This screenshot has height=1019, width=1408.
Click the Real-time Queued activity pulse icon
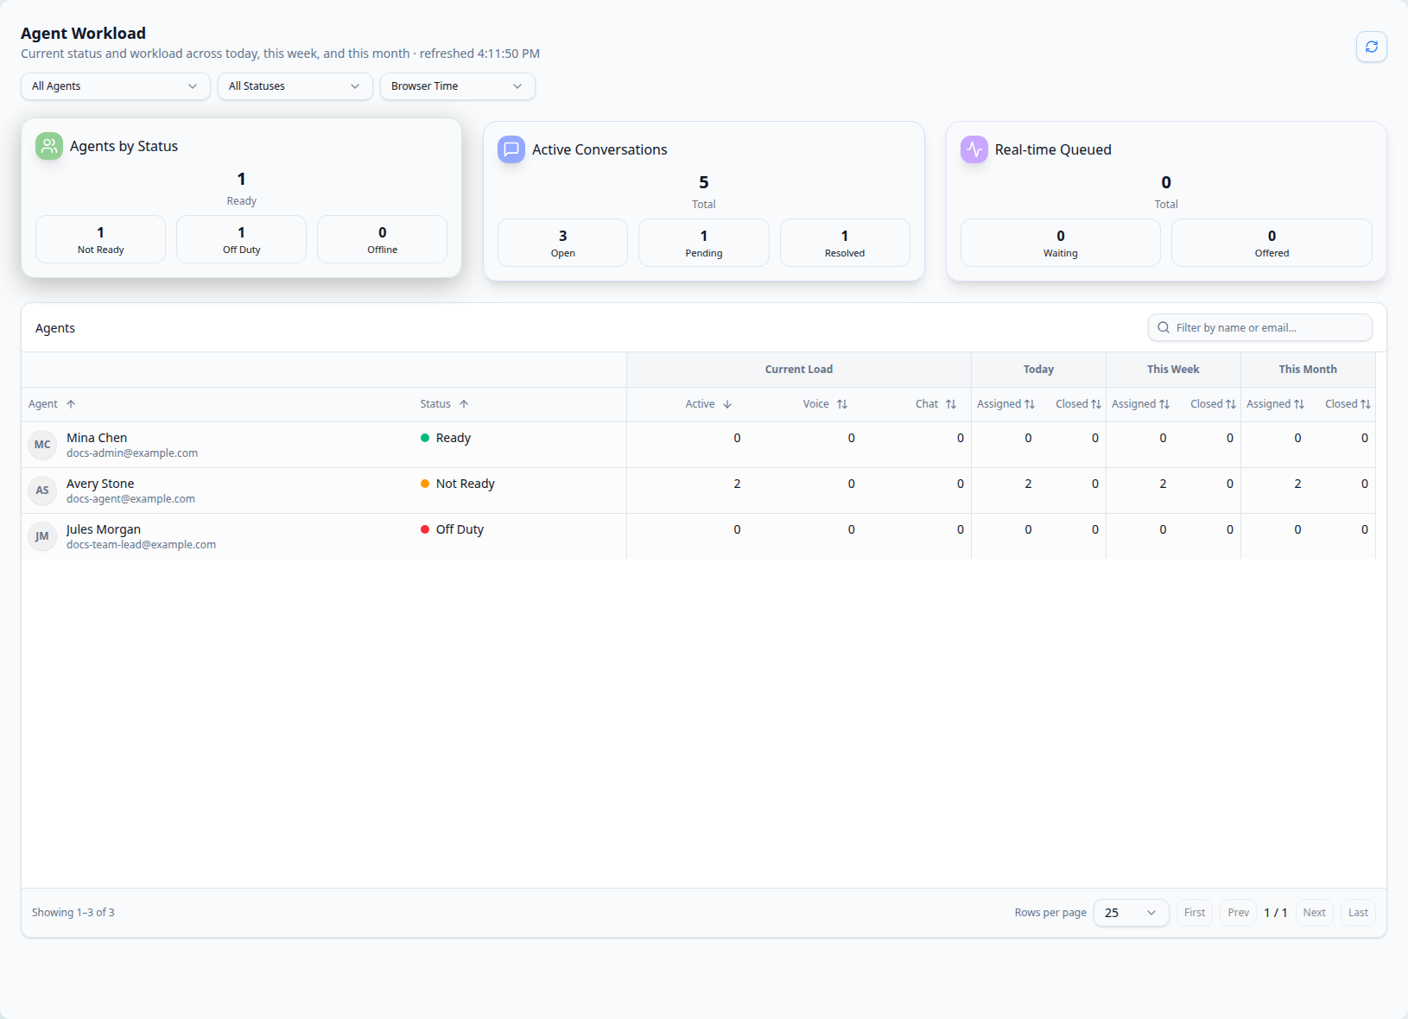[x=974, y=149]
